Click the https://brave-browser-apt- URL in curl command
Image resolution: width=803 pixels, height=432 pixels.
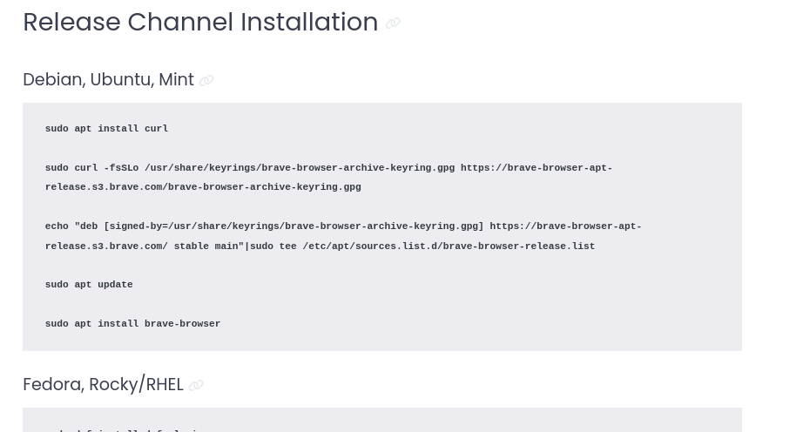coord(536,168)
